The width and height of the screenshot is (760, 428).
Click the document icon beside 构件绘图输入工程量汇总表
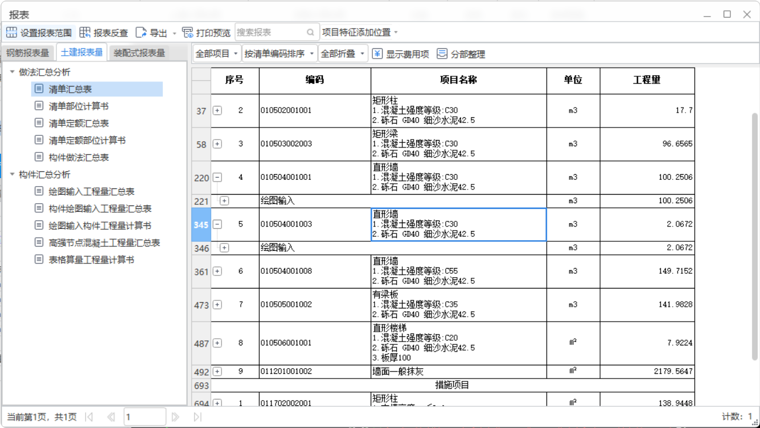39,208
